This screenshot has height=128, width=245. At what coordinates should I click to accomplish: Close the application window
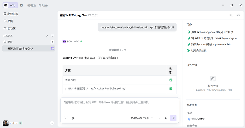[x=241, y=5]
